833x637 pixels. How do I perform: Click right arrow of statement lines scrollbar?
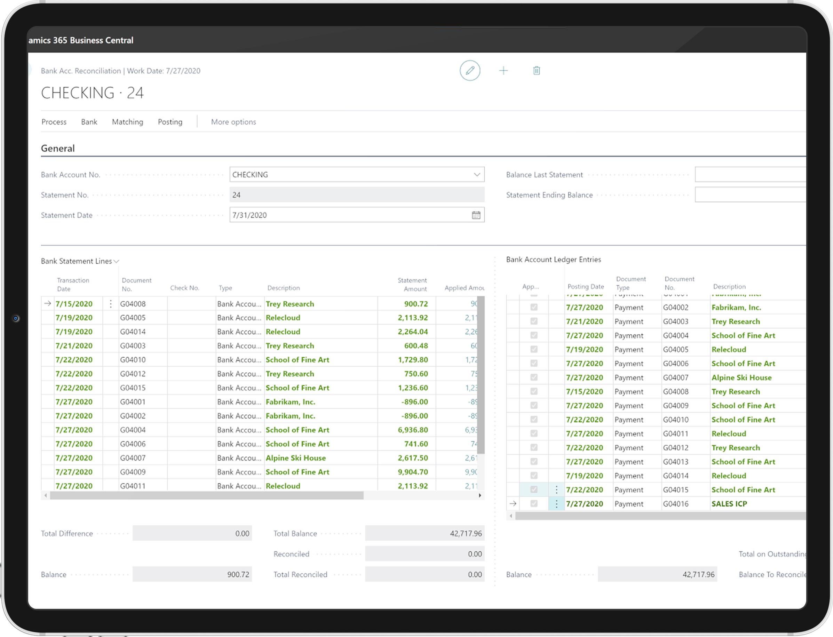pyautogui.click(x=480, y=495)
